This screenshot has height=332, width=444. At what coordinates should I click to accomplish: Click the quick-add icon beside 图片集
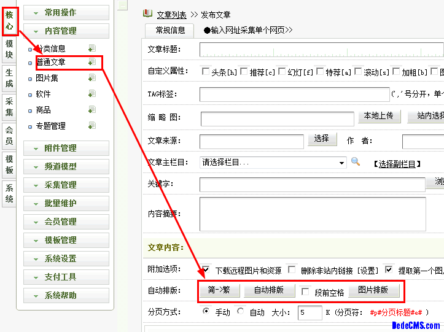(92, 78)
